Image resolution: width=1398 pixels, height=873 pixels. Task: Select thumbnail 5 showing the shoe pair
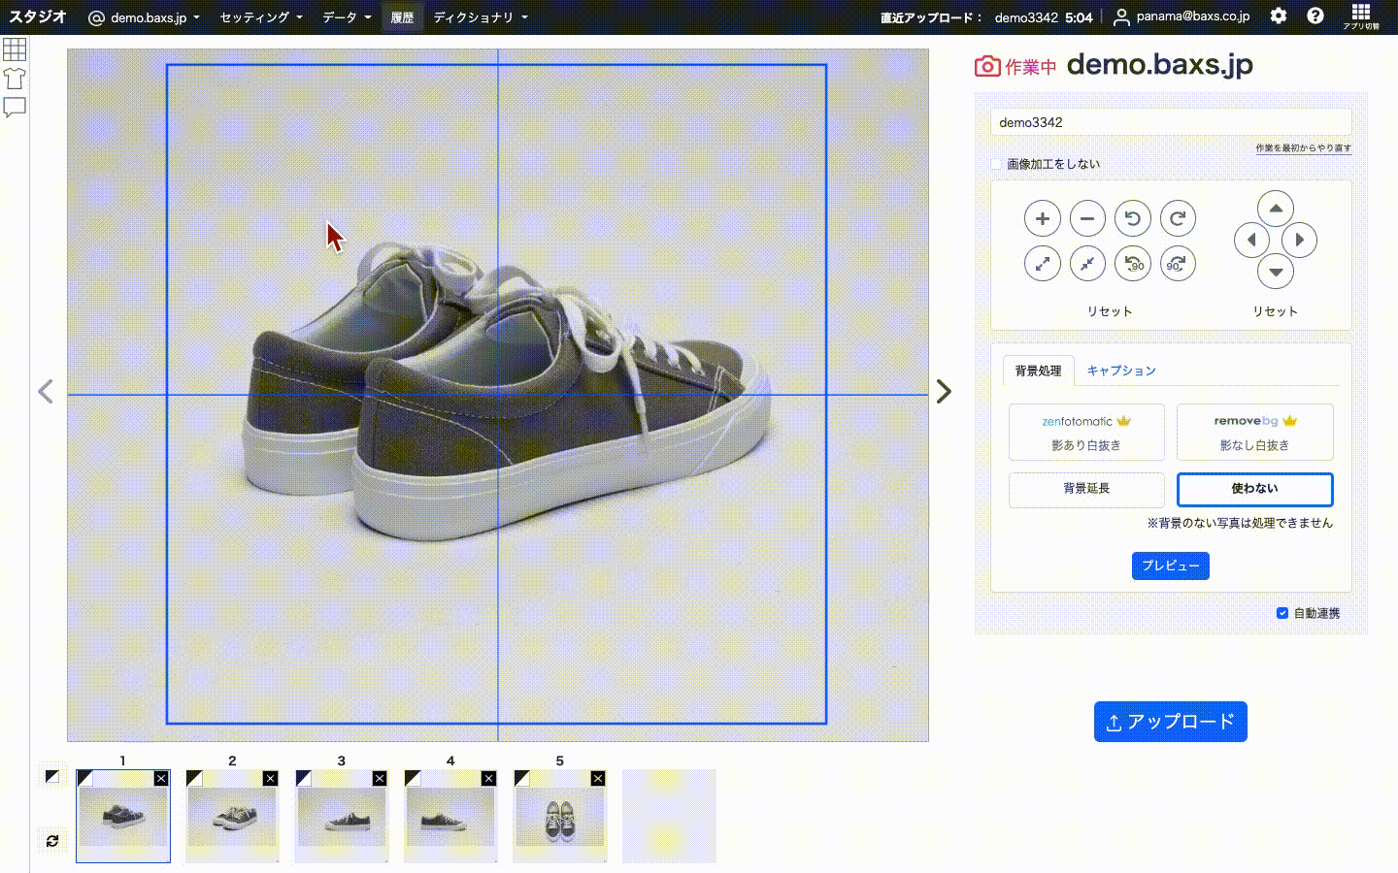559,817
